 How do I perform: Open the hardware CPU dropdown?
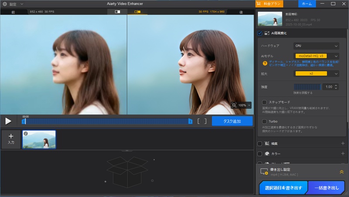coord(316,46)
